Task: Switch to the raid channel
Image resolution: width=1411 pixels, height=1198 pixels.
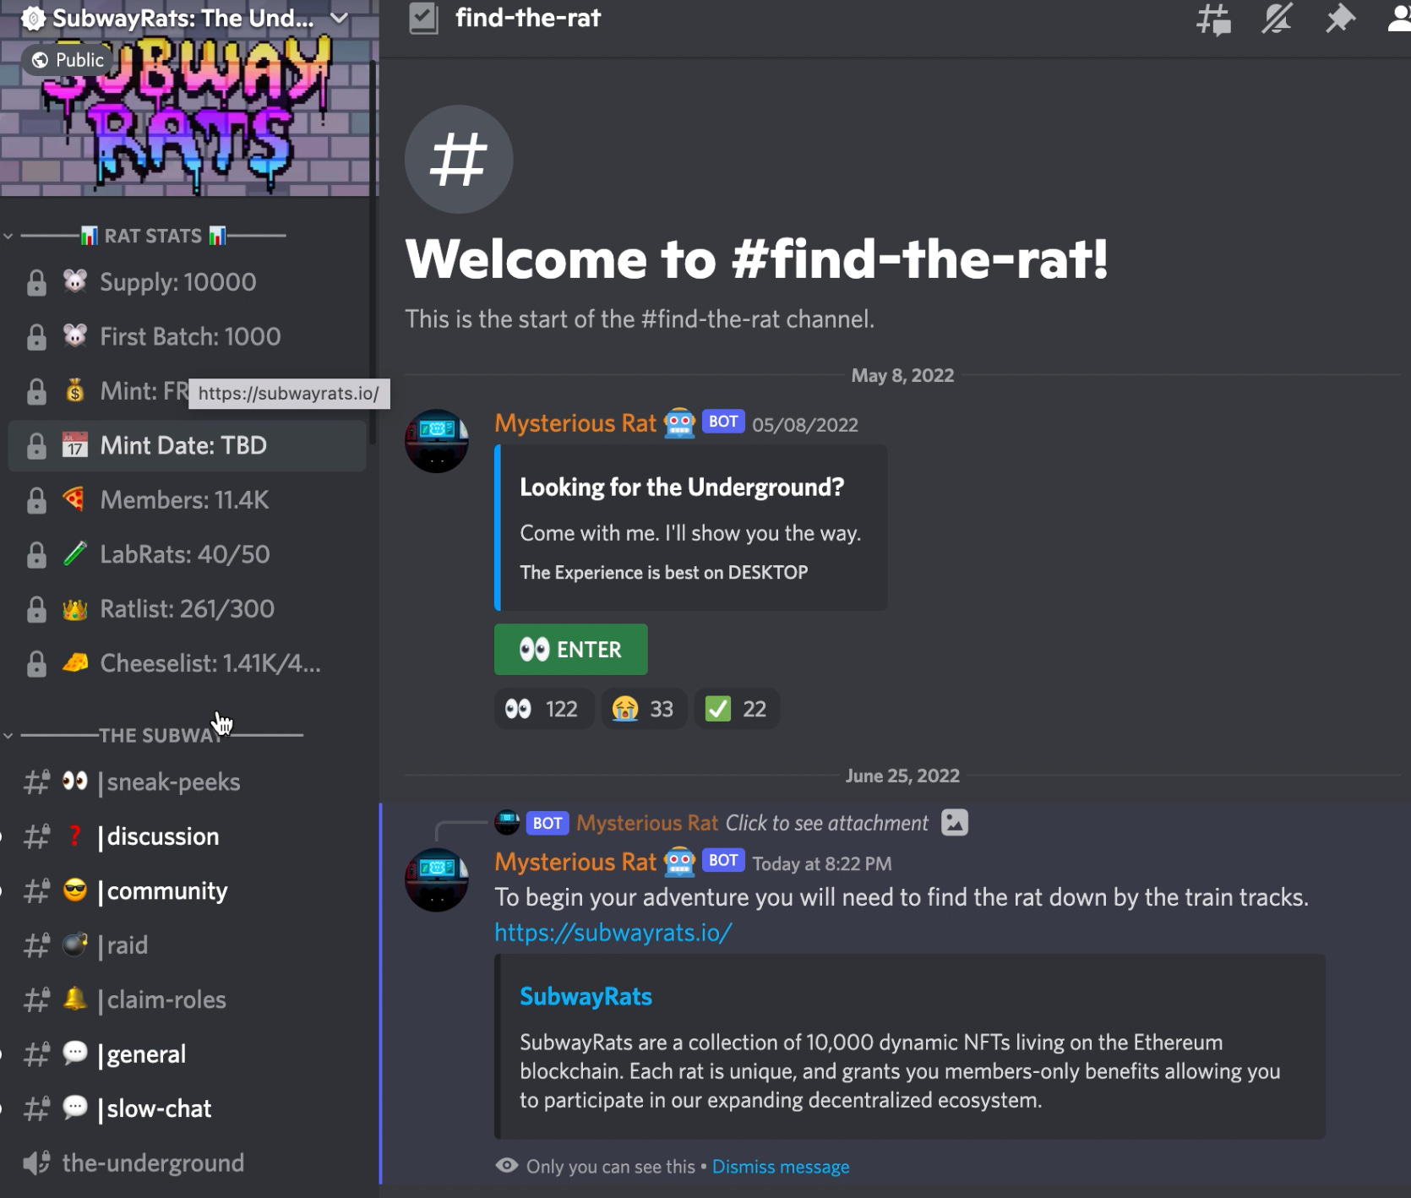Action: pos(188,945)
